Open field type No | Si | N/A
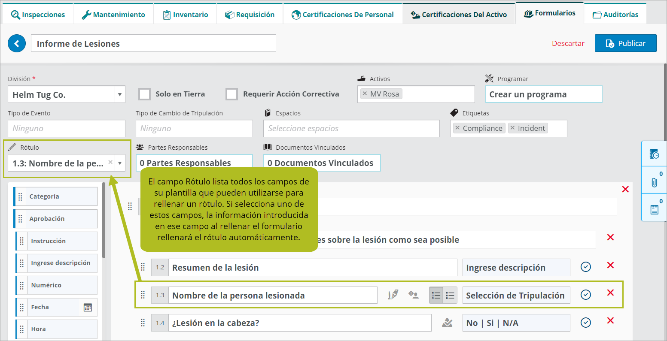This screenshot has width=667, height=341. click(x=516, y=323)
